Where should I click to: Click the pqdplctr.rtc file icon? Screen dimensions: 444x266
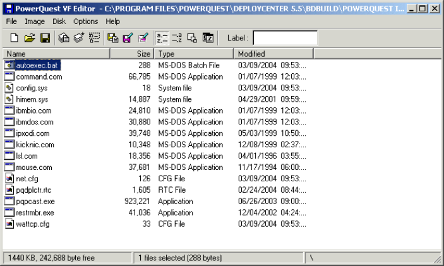[x=9, y=190]
